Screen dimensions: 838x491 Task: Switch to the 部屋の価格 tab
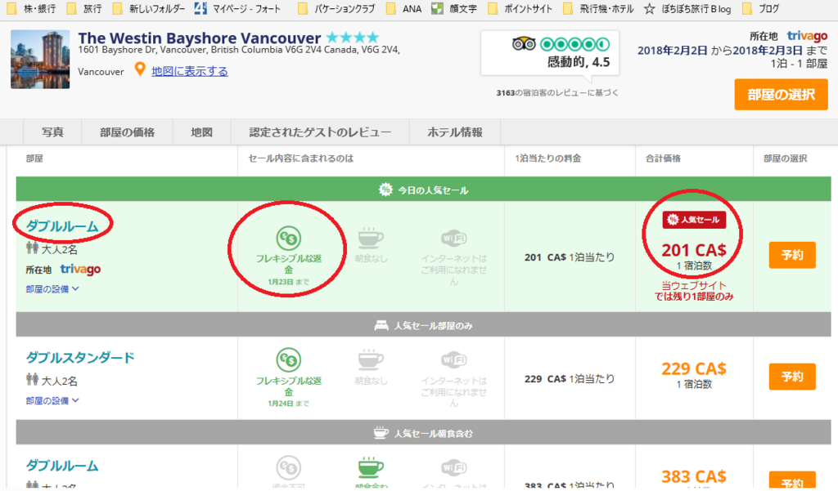click(127, 132)
